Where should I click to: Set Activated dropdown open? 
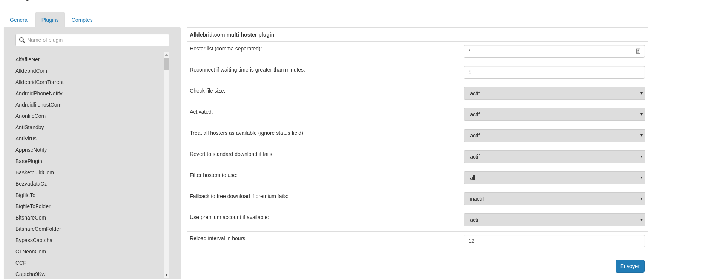pyautogui.click(x=554, y=114)
